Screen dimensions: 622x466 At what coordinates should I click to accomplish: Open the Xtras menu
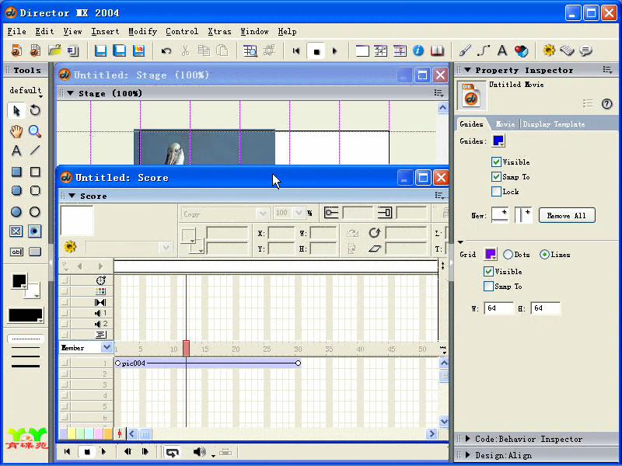[219, 31]
